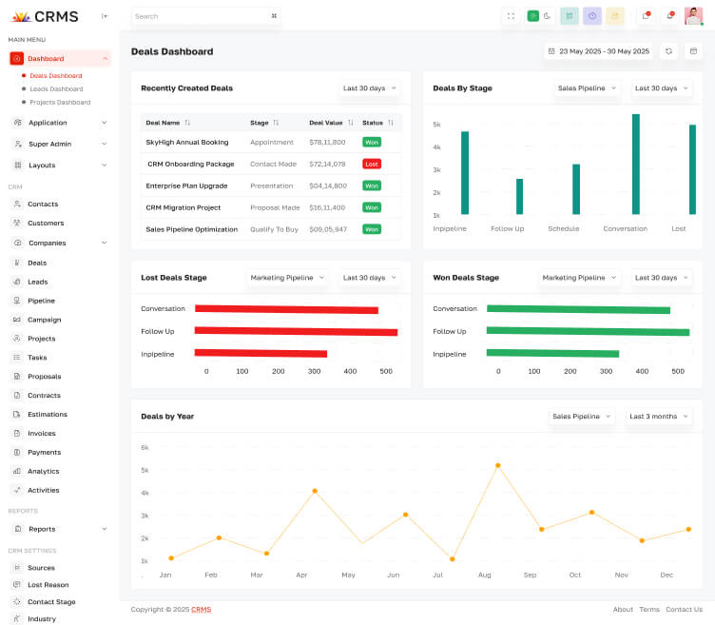
Task: Open the Contact Us footer link
Action: (x=684, y=610)
